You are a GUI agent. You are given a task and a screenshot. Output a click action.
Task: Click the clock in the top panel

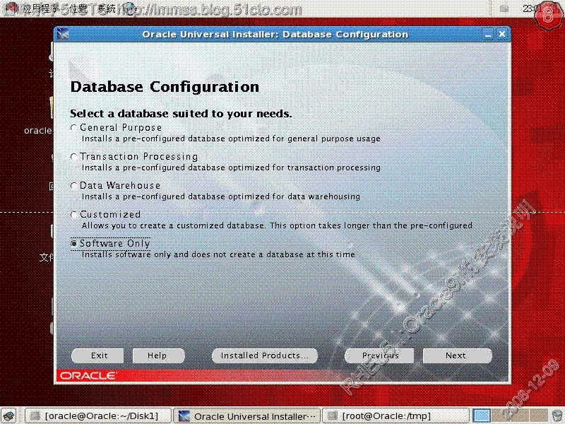pos(533,8)
